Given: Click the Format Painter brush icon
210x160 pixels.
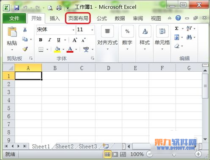Looking at the screenshot, I should [x=25, y=49].
